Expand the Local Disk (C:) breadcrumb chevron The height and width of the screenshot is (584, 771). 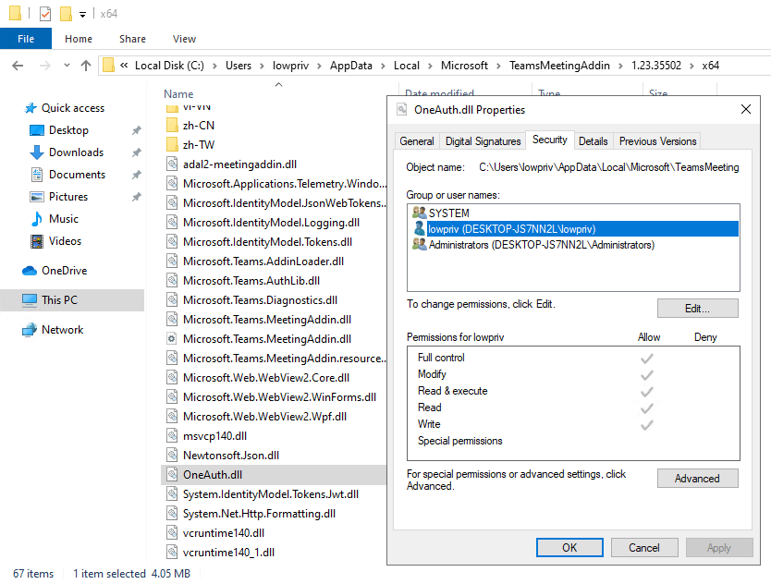[214, 66]
